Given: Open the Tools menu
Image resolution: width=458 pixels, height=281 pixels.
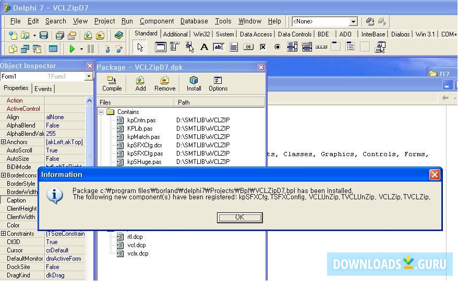Looking at the screenshot, I should pos(223,21).
